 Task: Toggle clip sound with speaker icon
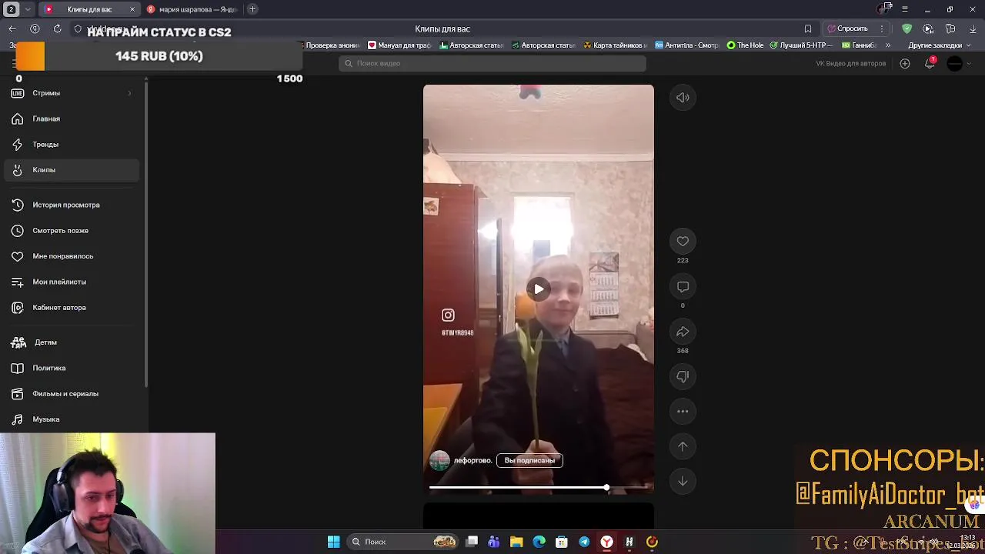[x=683, y=98]
